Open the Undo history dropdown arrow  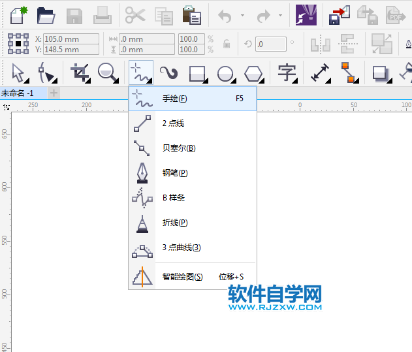tap(243, 16)
